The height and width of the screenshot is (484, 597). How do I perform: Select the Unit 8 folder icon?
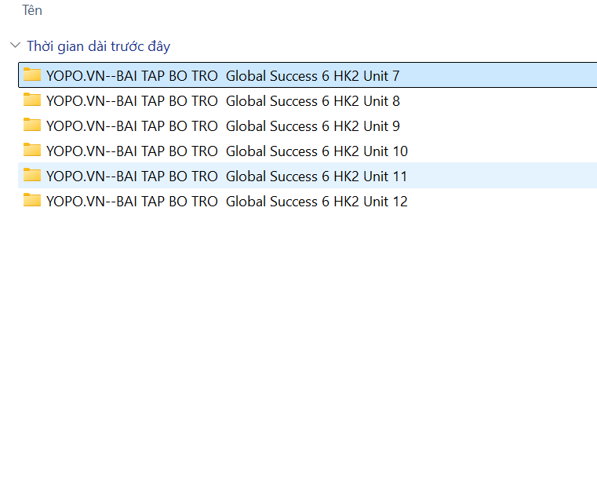coord(32,100)
